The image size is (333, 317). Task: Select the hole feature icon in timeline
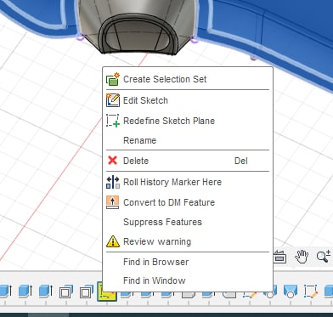291,292
